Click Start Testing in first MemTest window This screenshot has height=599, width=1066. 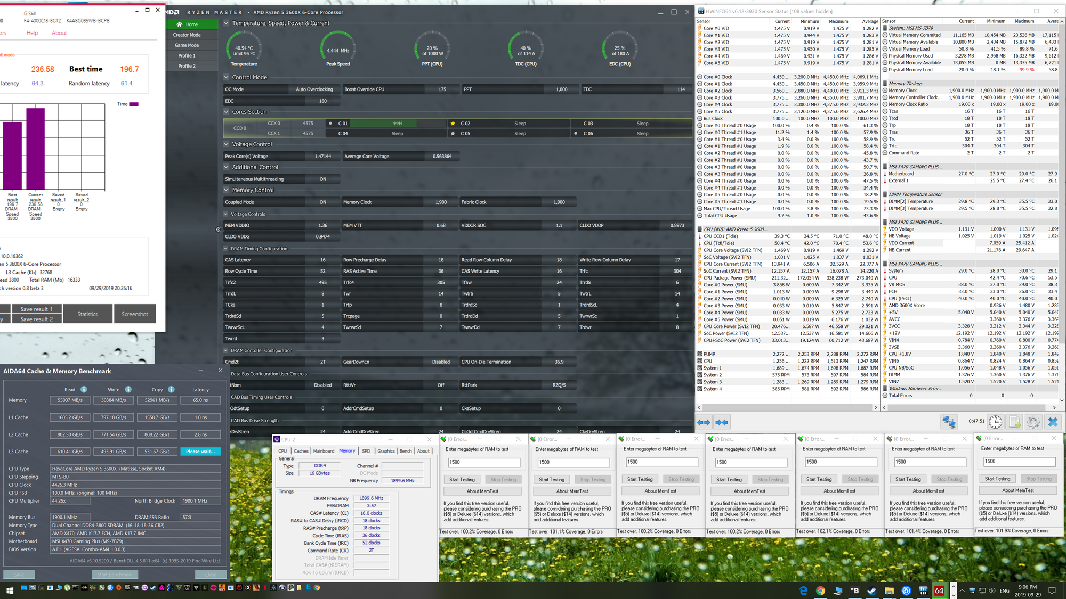[x=462, y=480]
